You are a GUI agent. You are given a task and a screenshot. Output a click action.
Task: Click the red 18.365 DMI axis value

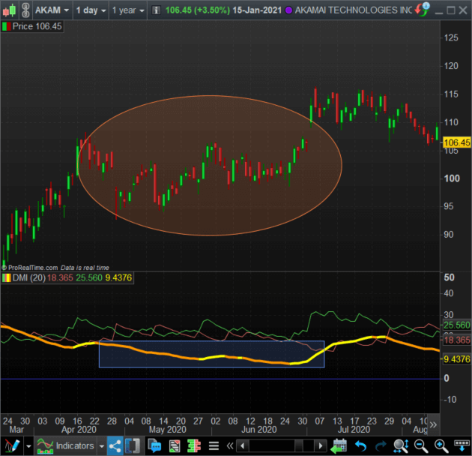[457, 340]
